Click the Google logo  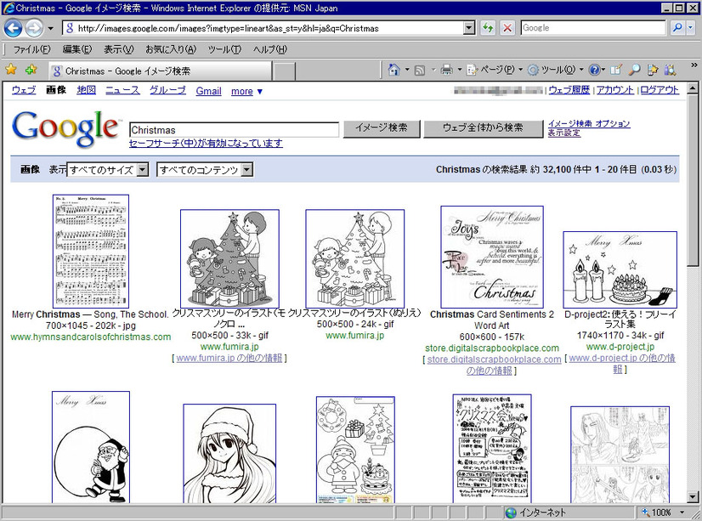pyautogui.click(x=65, y=129)
